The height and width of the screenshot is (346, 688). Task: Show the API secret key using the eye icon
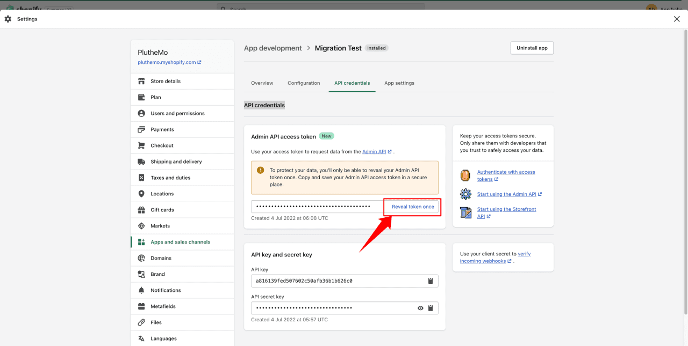point(420,308)
